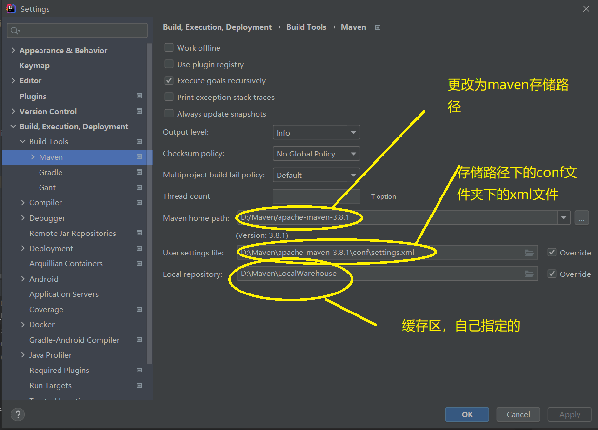Open the Output level Info dropdown
The height and width of the screenshot is (430, 598).
[x=316, y=133]
